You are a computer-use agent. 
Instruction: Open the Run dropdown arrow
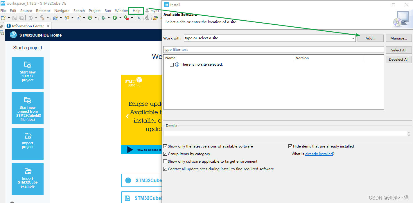(120, 18)
